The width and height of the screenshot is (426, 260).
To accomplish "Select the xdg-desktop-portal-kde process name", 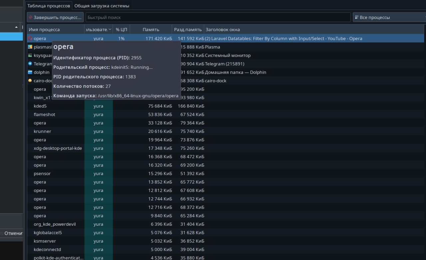I will coord(58,148).
